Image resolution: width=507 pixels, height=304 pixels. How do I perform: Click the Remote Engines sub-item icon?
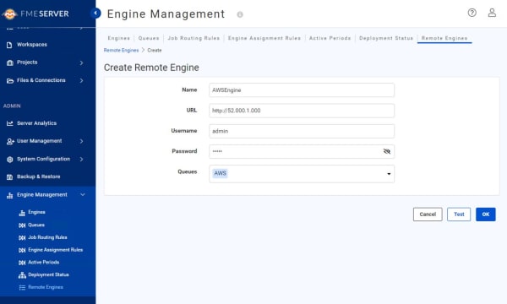click(x=22, y=287)
